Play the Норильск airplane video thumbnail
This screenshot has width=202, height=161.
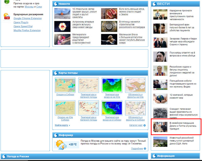[62, 14]
